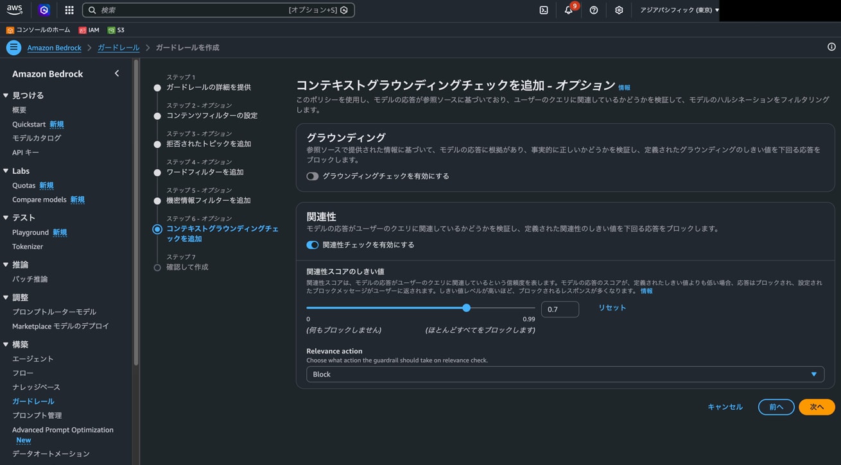Screen dimensions: 841x465
Task: Open the AWS home logo
Action: pyautogui.click(x=14, y=10)
